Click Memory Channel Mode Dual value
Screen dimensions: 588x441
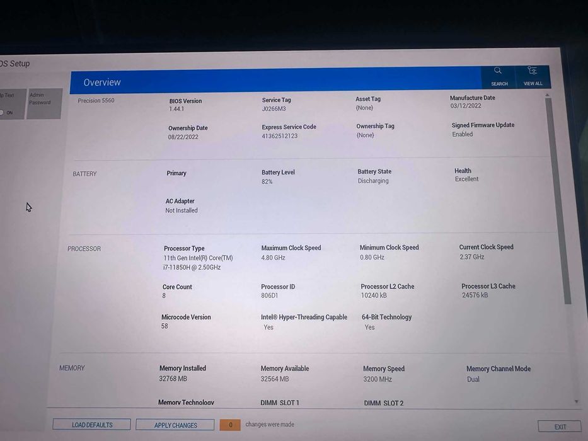coord(473,379)
